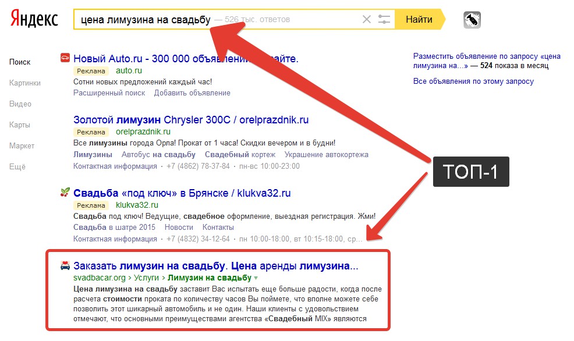The image size is (574, 341).
Task: Open the Карты section
Action: click(x=20, y=125)
